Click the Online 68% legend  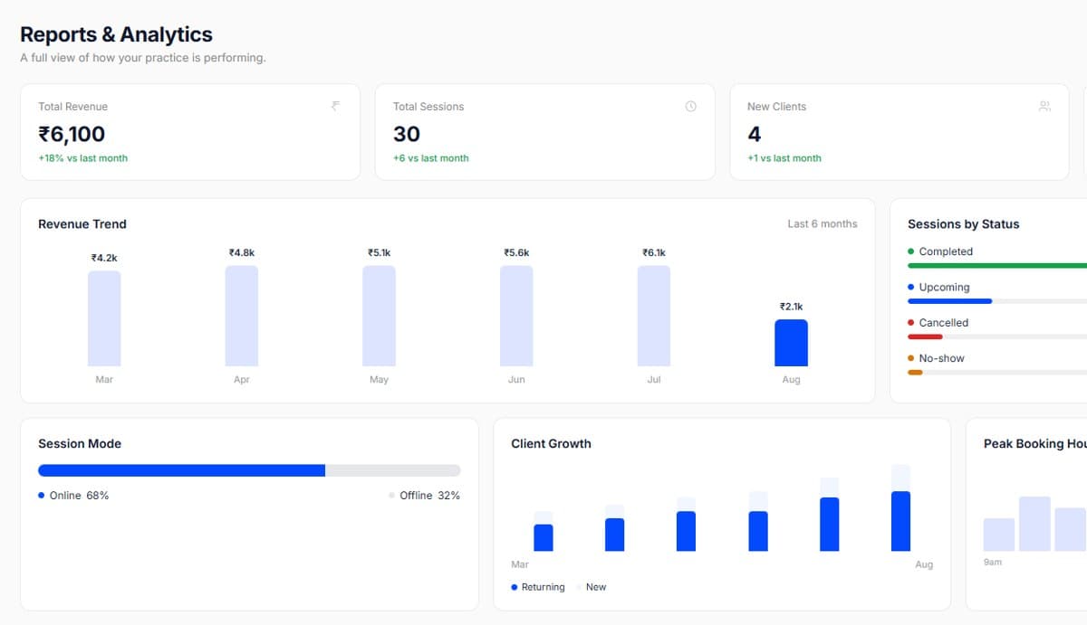(x=73, y=496)
